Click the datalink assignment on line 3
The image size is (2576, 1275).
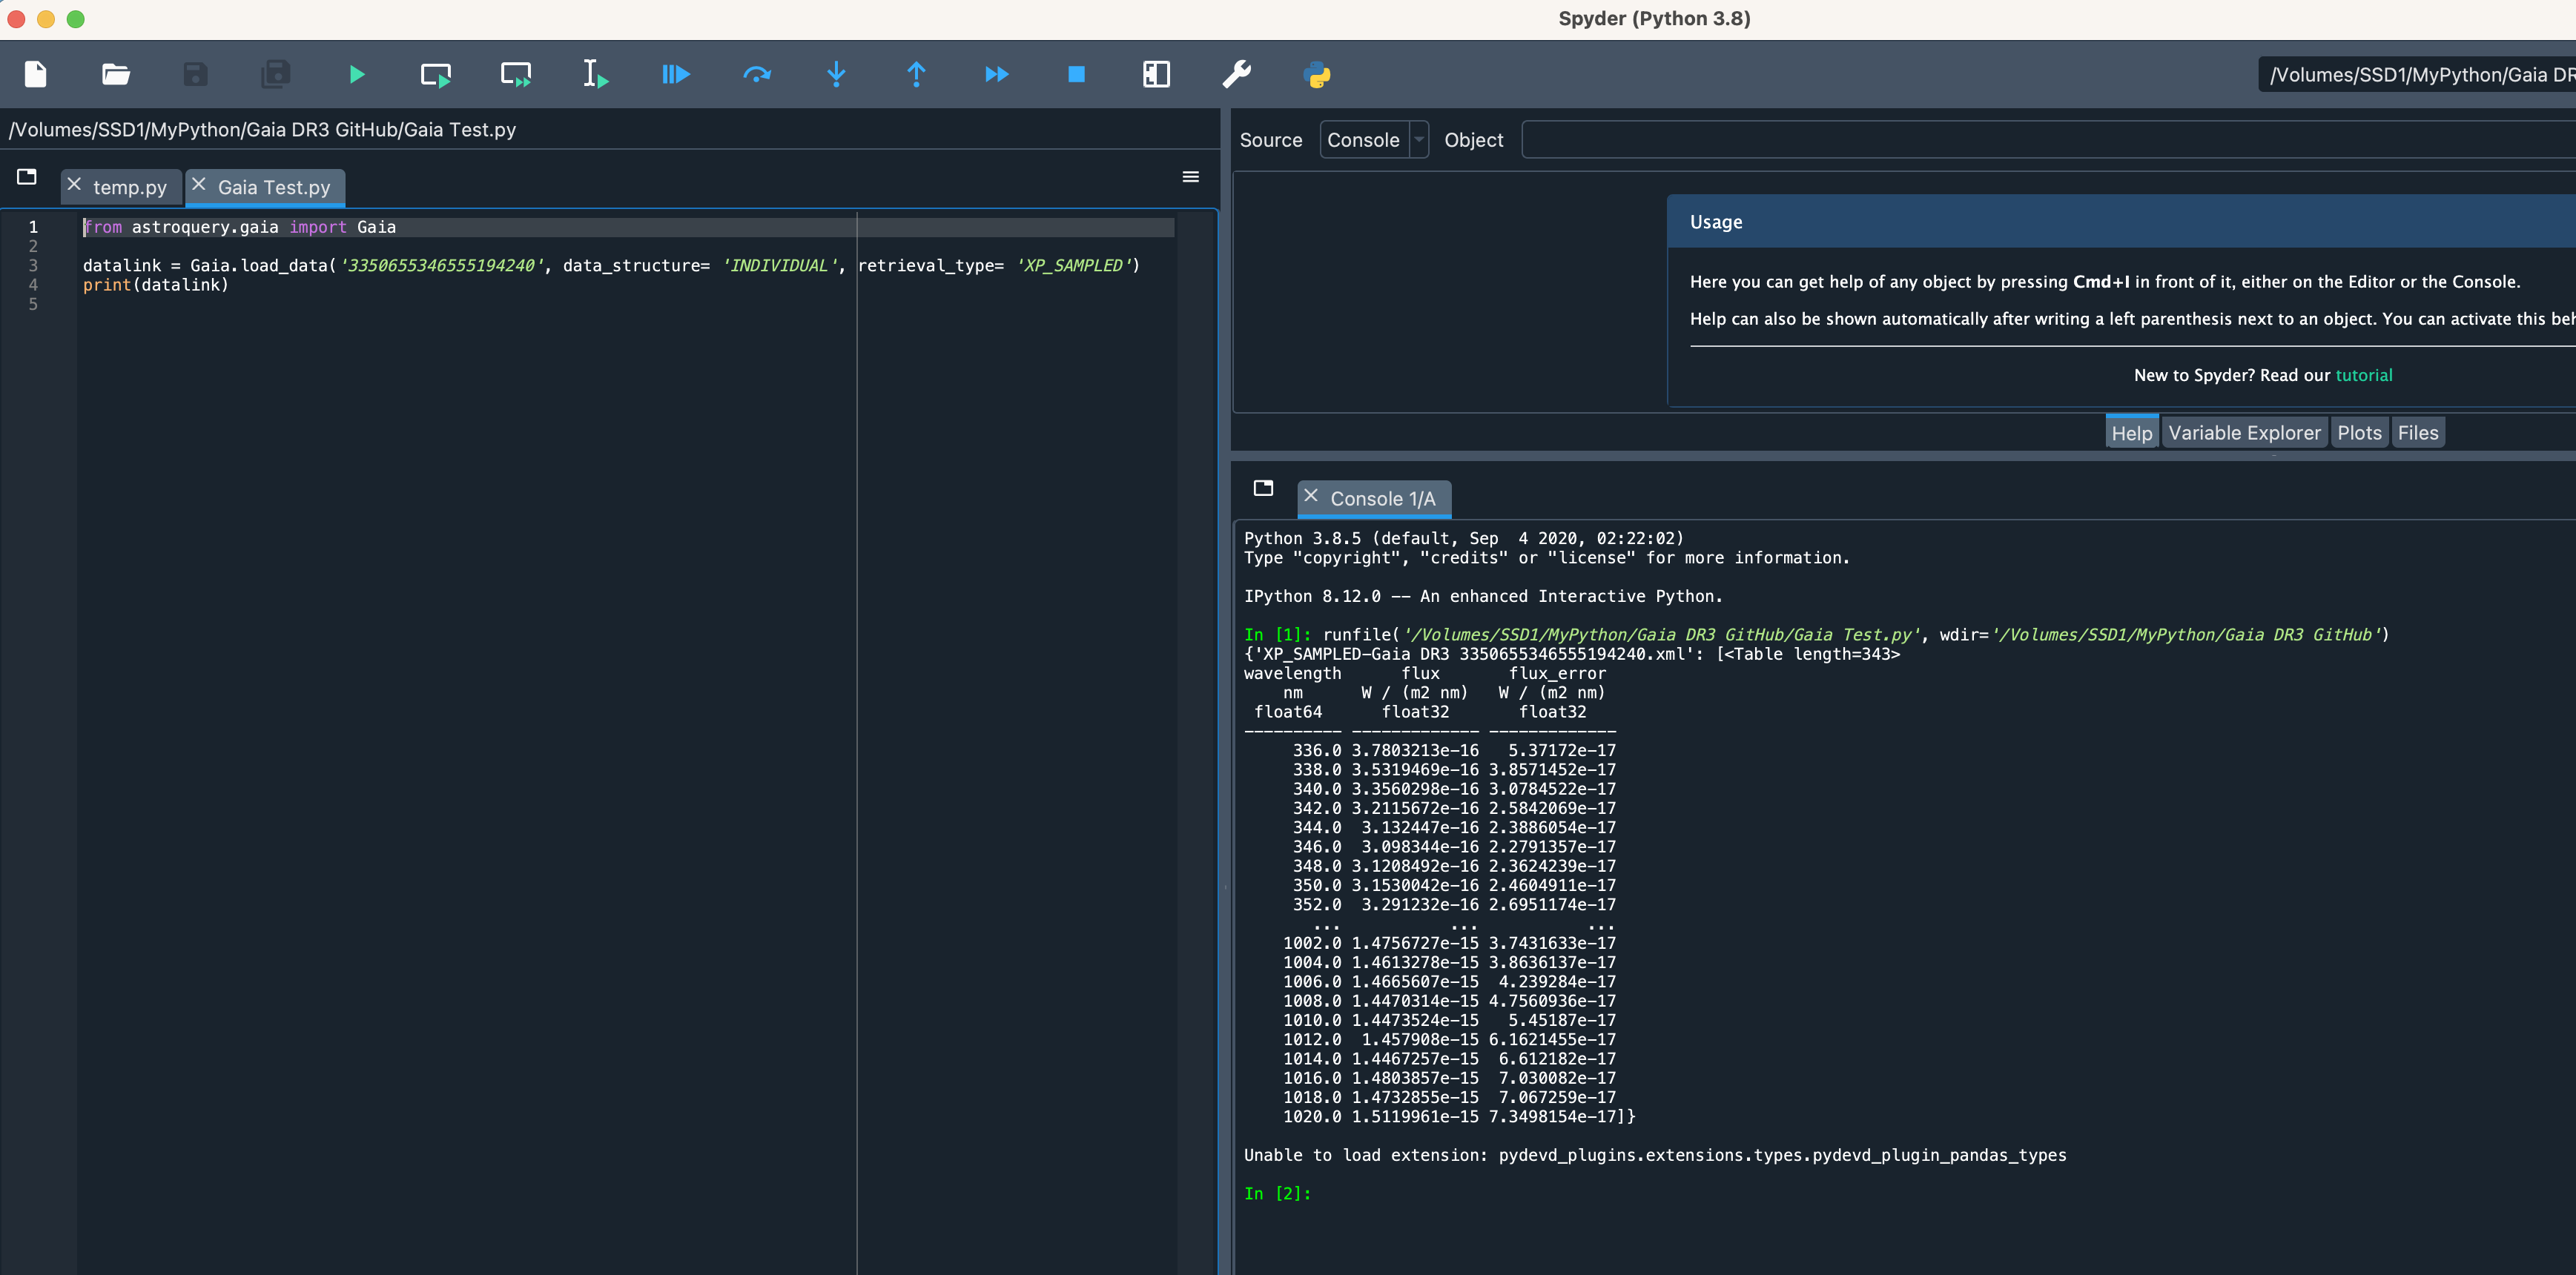point(611,266)
